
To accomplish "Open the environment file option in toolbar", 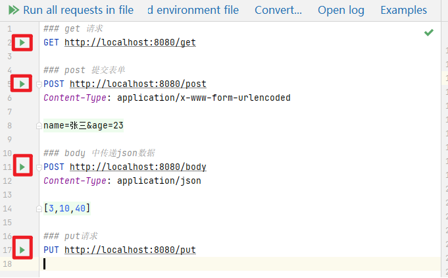I will [x=193, y=11].
